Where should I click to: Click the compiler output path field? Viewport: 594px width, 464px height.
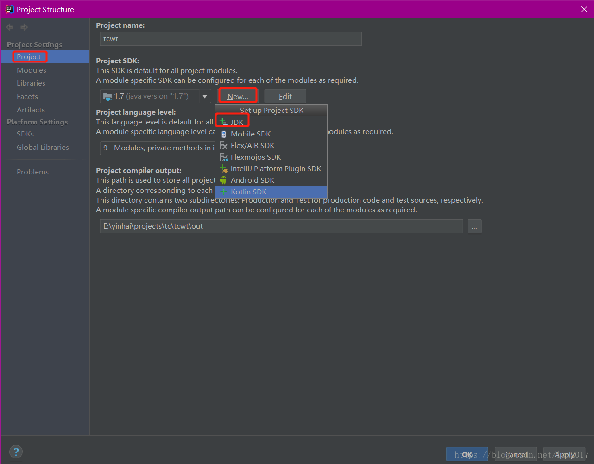point(281,226)
